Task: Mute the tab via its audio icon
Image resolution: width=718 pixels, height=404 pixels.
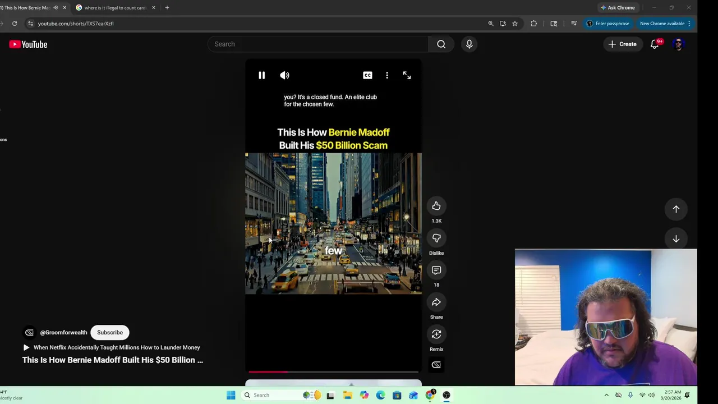Action: point(56,8)
